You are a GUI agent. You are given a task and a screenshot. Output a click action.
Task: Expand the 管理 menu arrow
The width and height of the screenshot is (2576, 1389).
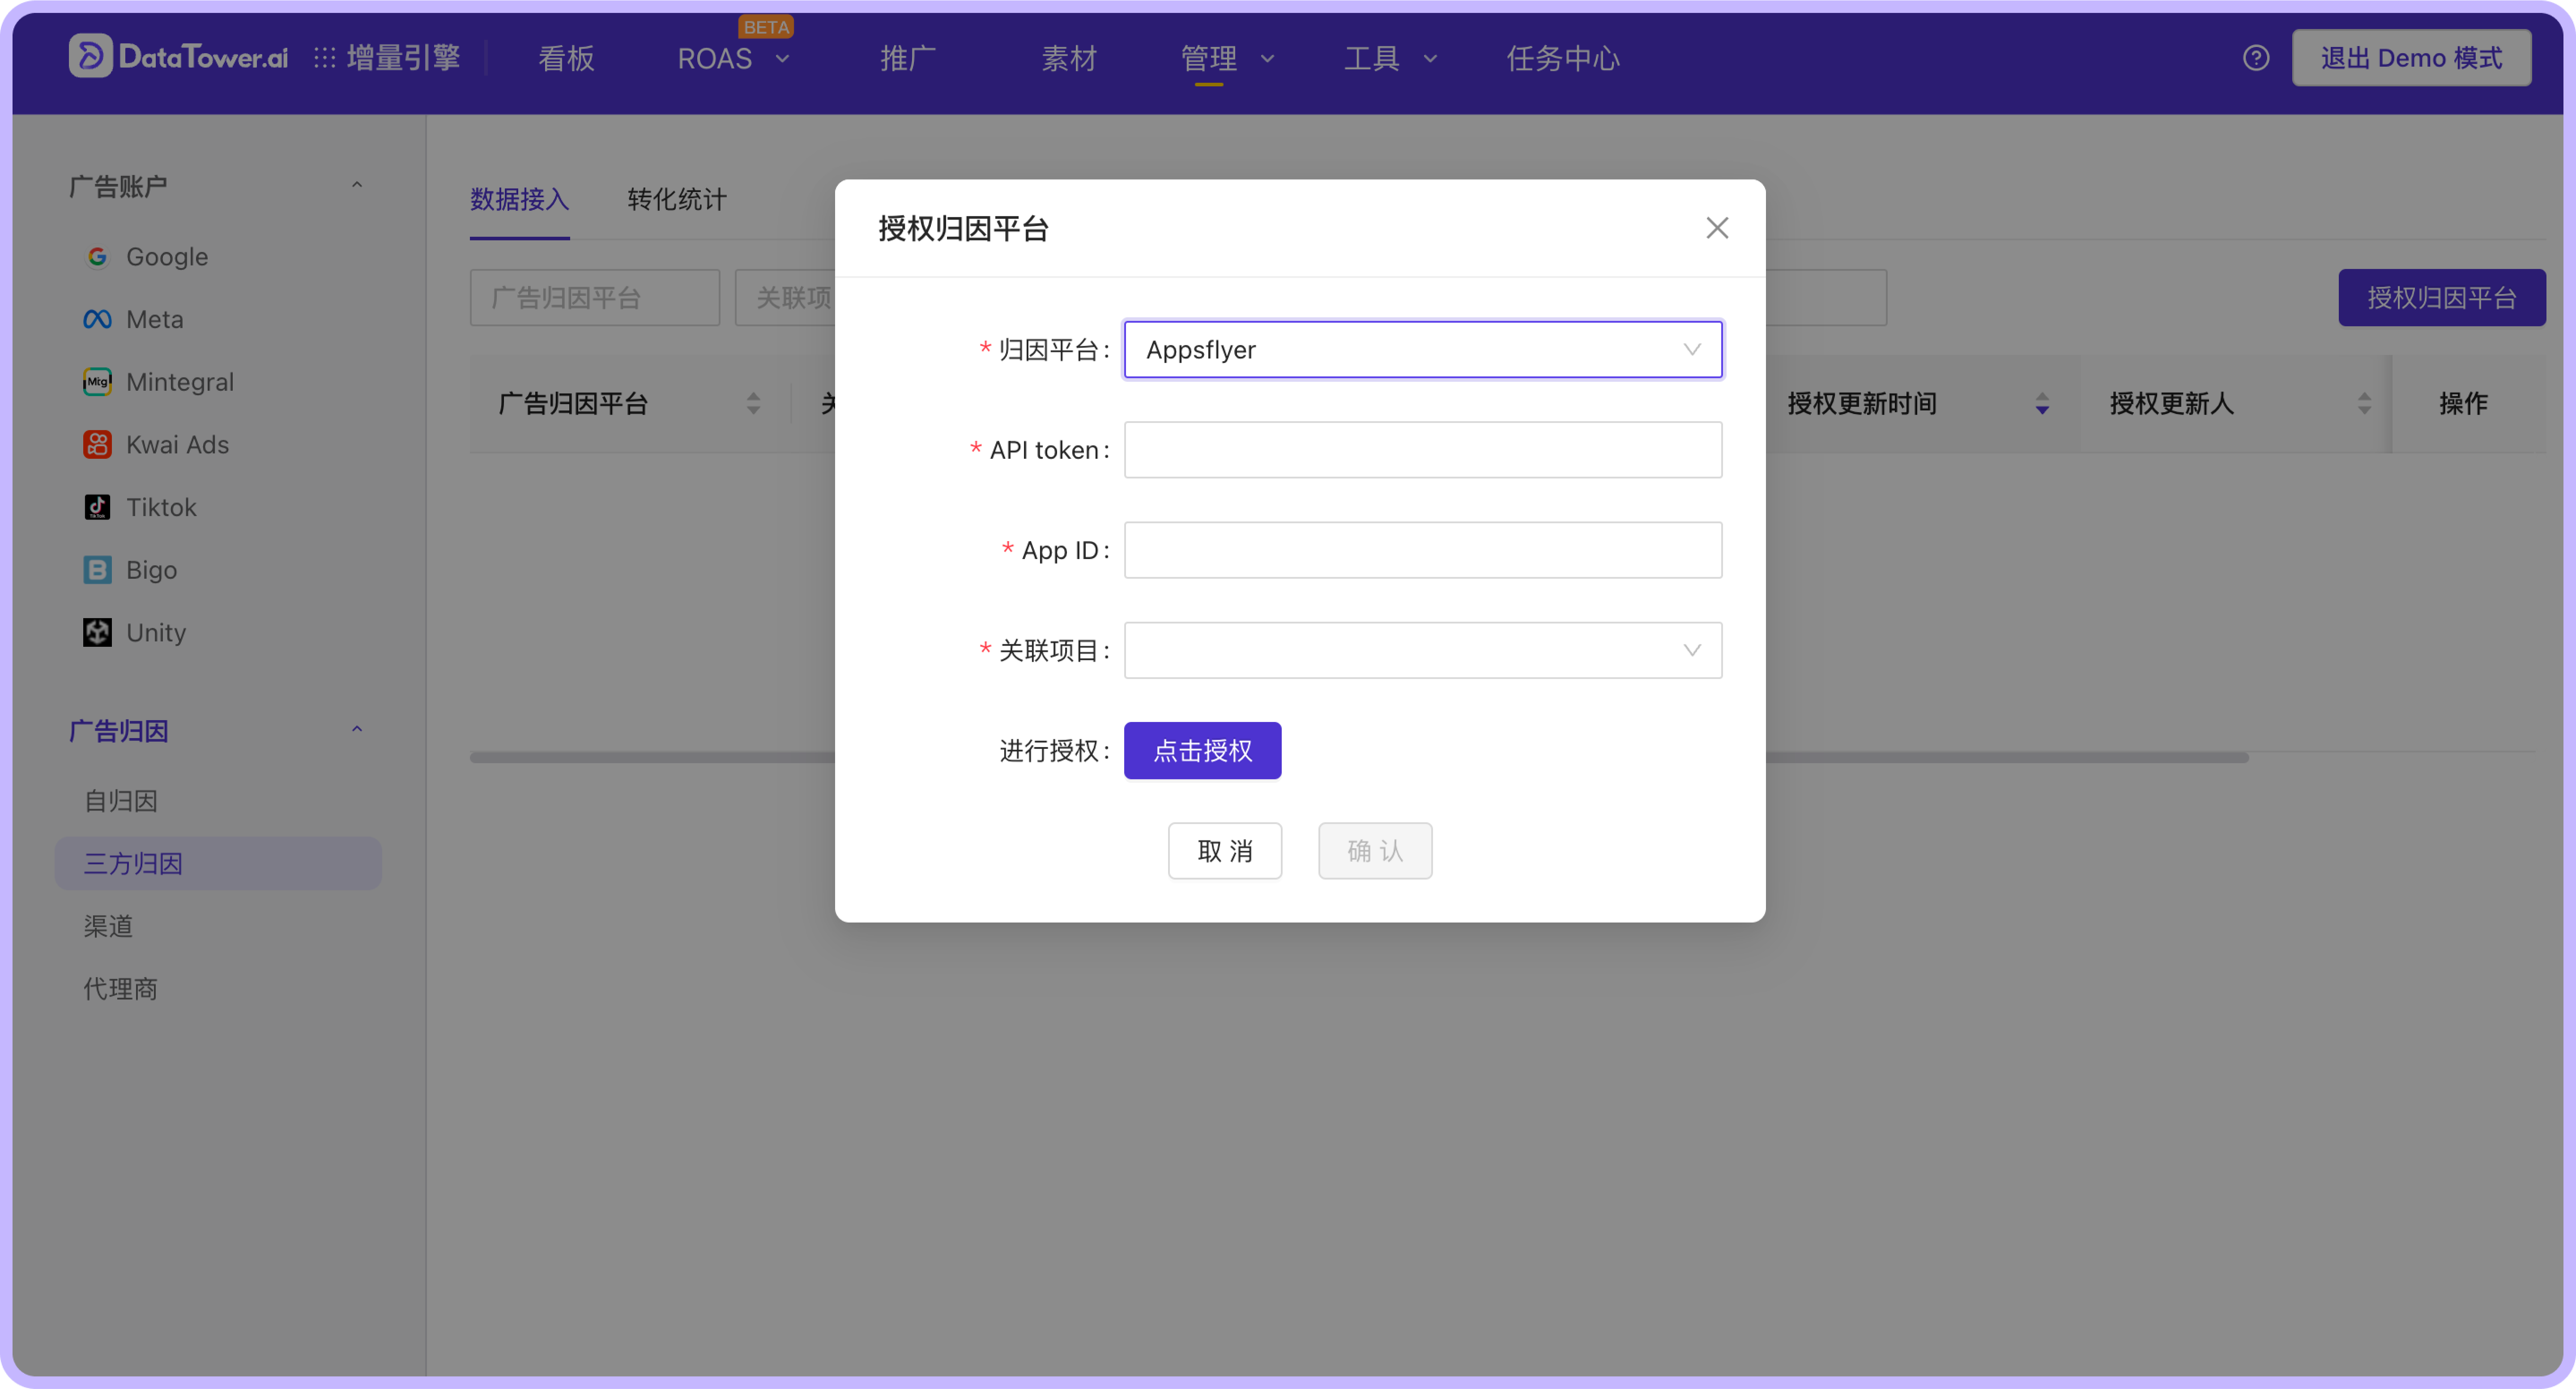(x=1267, y=59)
